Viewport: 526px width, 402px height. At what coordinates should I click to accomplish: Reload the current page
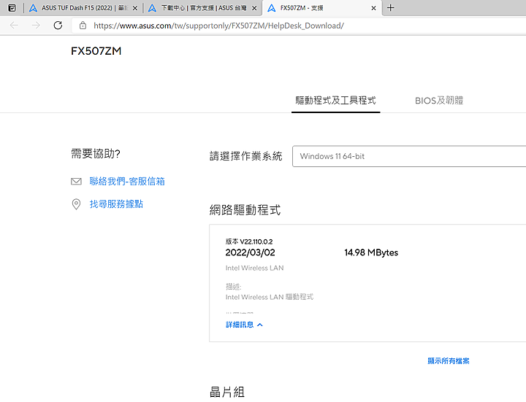[x=58, y=26]
